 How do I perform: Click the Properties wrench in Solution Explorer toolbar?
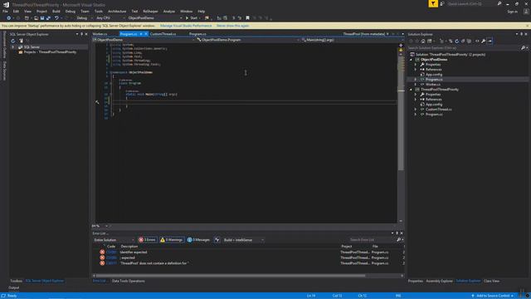click(483, 41)
